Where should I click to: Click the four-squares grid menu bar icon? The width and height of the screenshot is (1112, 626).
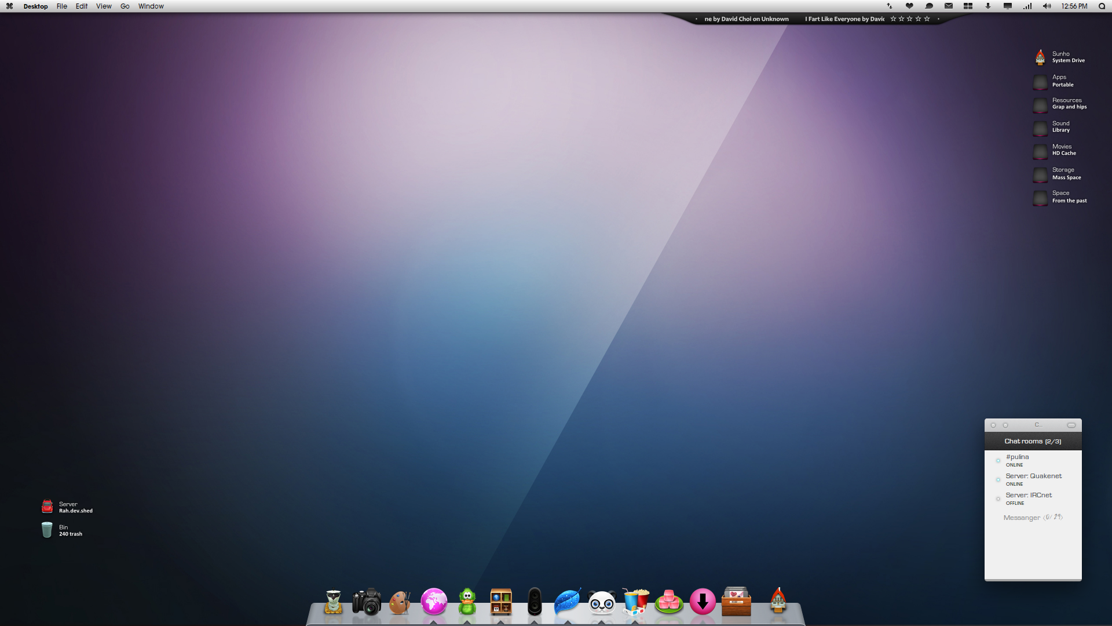click(968, 6)
